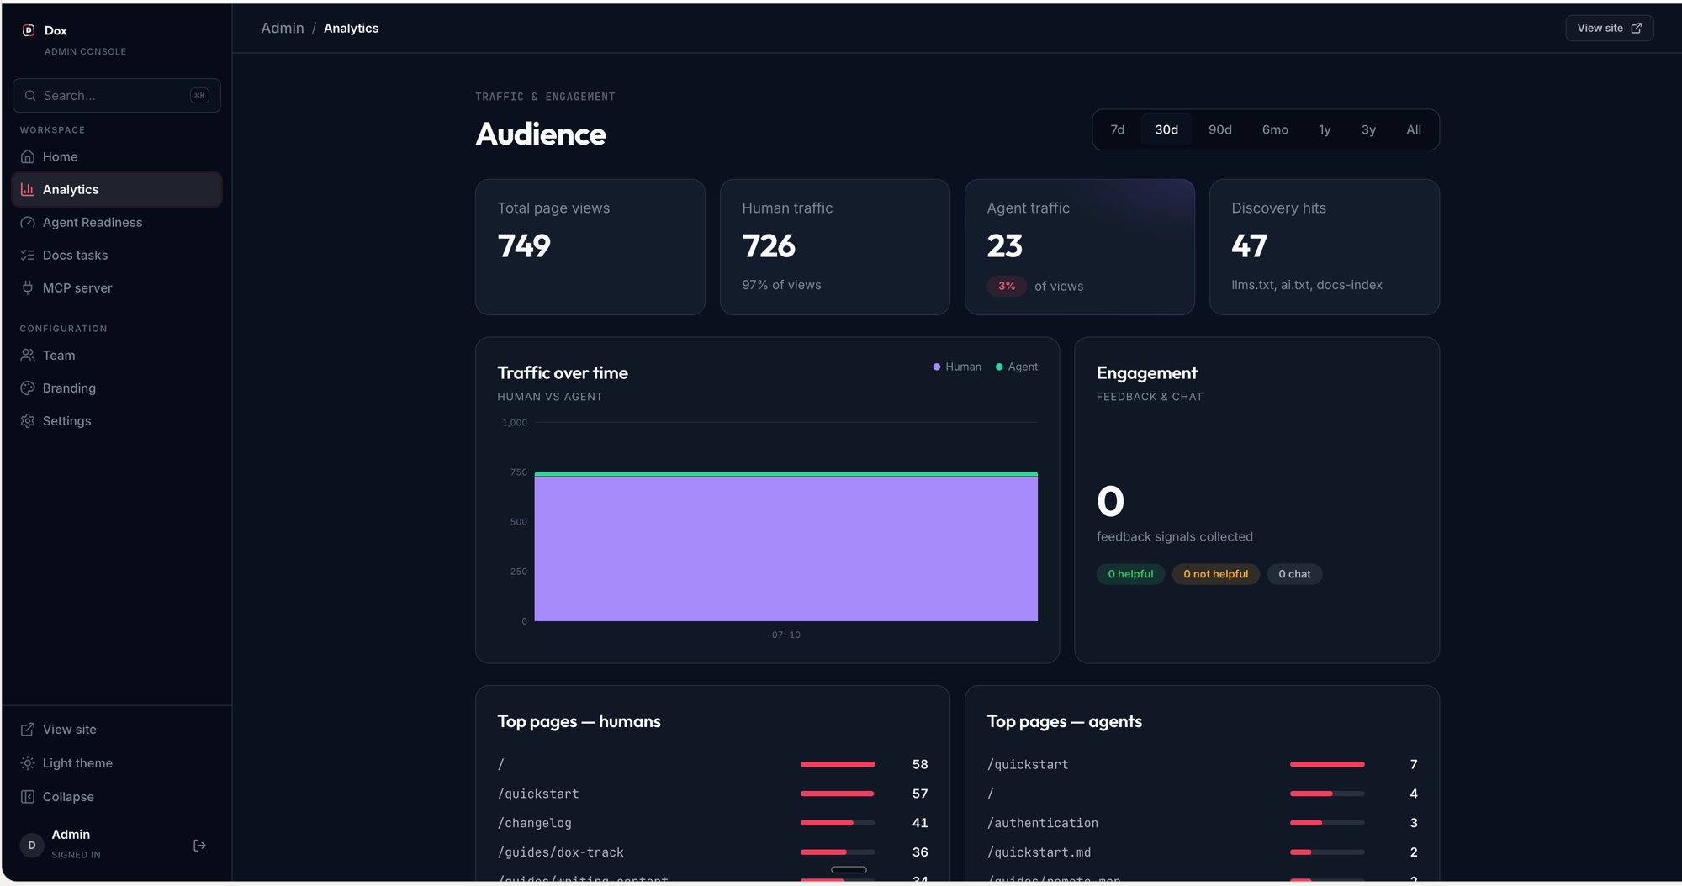The height and width of the screenshot is (886, 1682).
Task: Click the 0 chat badge
Action: pyautogui.click(x=1294, y=574)
